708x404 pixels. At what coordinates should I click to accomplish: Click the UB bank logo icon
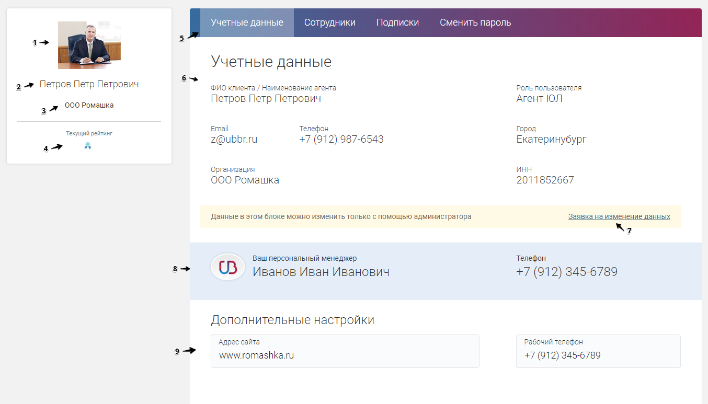click(227, 267)
